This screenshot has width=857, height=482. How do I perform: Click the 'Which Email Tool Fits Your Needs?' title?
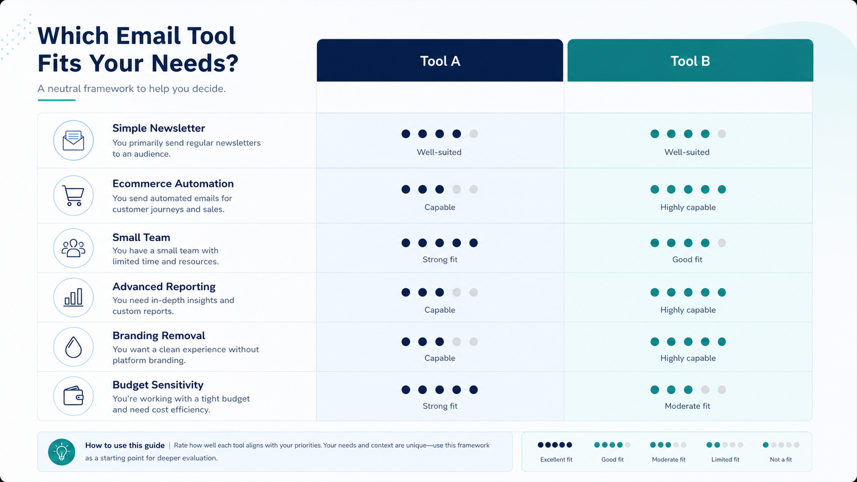coord(138,49)
